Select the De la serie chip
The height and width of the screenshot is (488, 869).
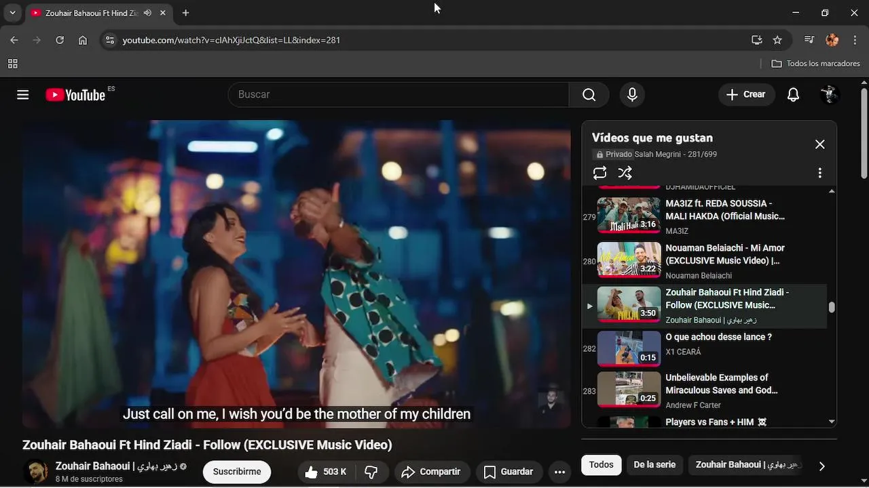click(x=654, y=465)
